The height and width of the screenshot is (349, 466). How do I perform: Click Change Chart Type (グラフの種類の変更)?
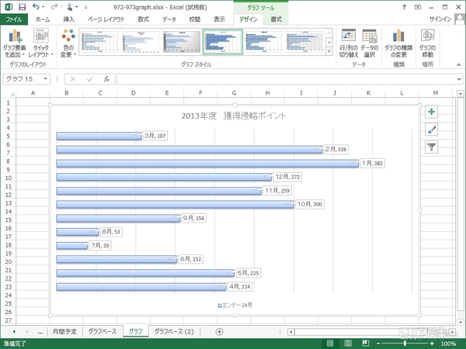tap(398, 43)
